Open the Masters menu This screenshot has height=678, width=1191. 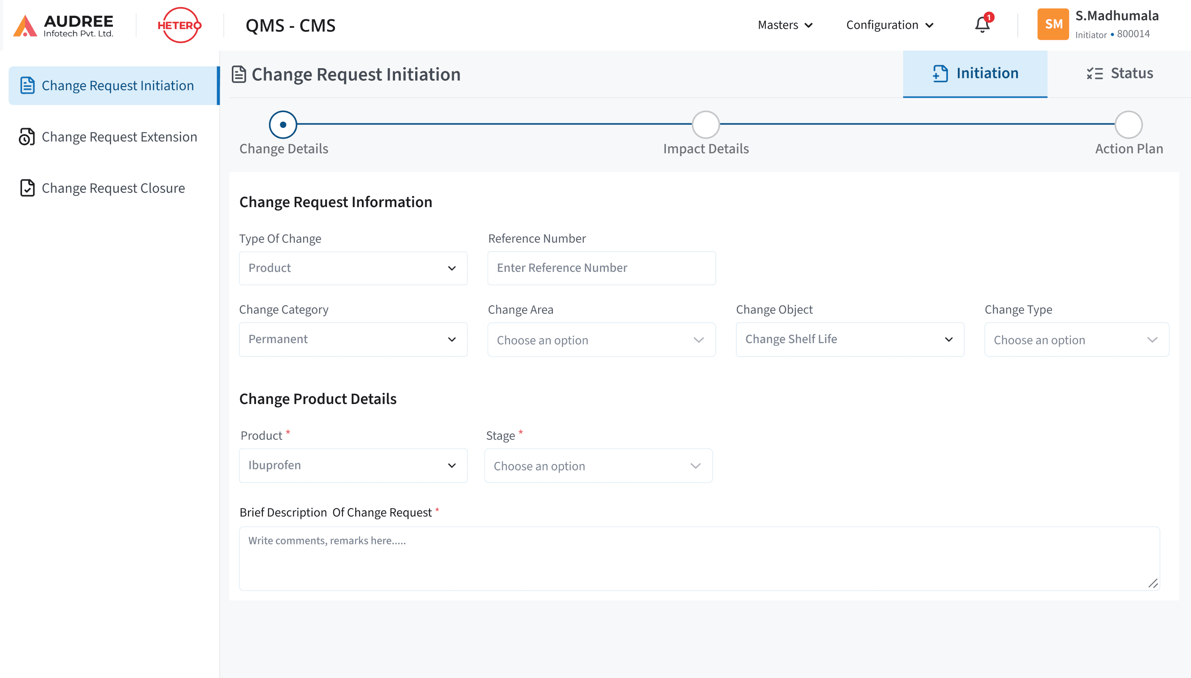click(x=785, y=25)
